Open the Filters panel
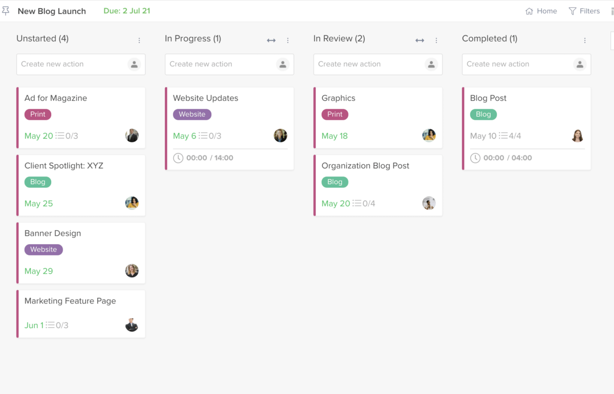The height and width of the screenshot is (394, 614). point(584,11)
